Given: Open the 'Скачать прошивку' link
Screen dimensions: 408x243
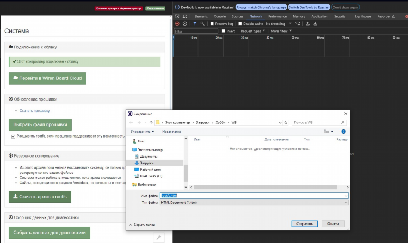Looking at the screenshot, I should pos(34,111).
